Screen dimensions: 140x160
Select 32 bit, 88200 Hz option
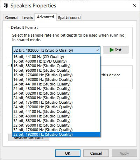coord(56,121)
